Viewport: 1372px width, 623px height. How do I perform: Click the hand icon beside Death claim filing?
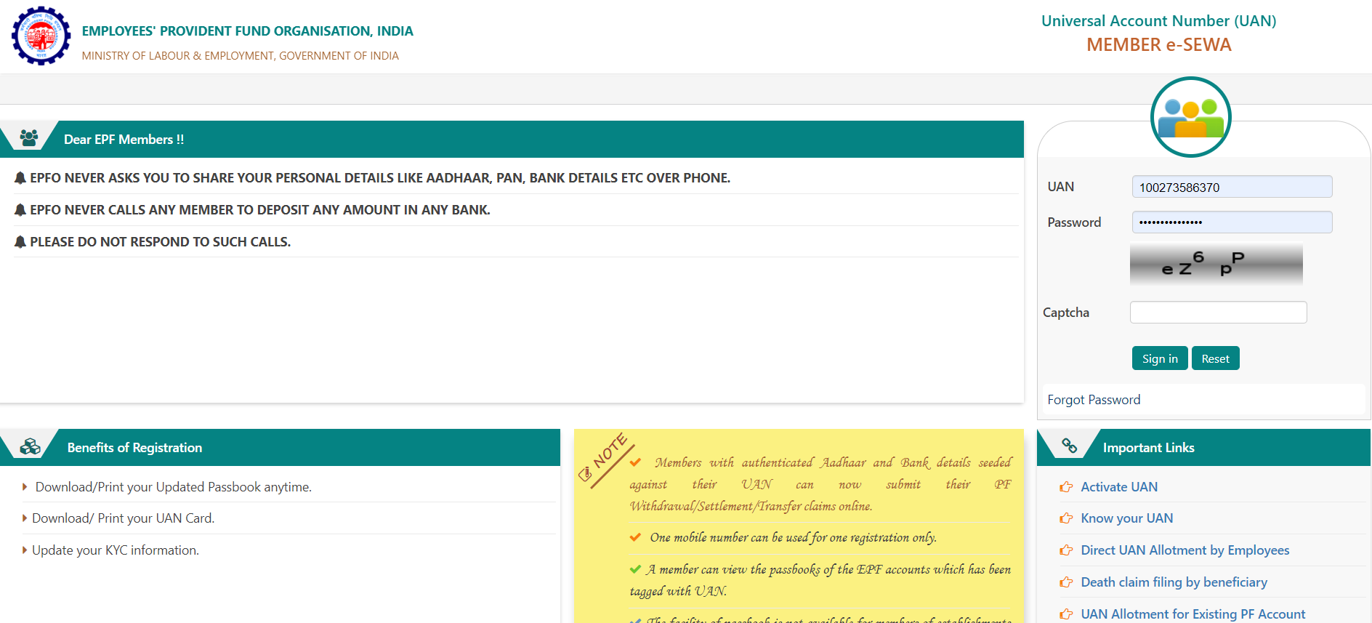tap(1066, 582)
